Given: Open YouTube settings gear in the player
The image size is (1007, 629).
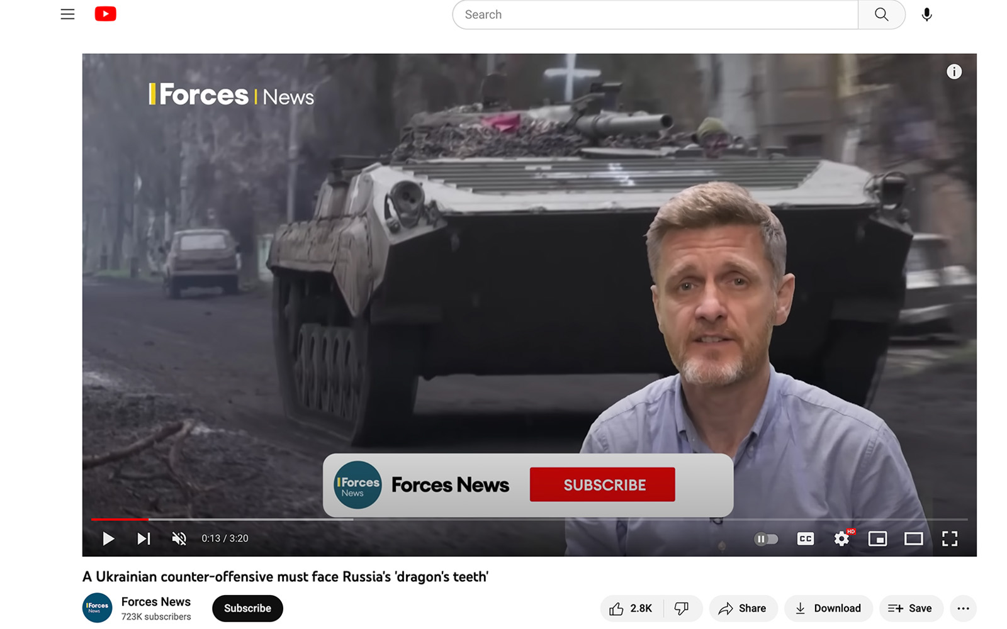Looking at the screenshot, I should (841, 539).
